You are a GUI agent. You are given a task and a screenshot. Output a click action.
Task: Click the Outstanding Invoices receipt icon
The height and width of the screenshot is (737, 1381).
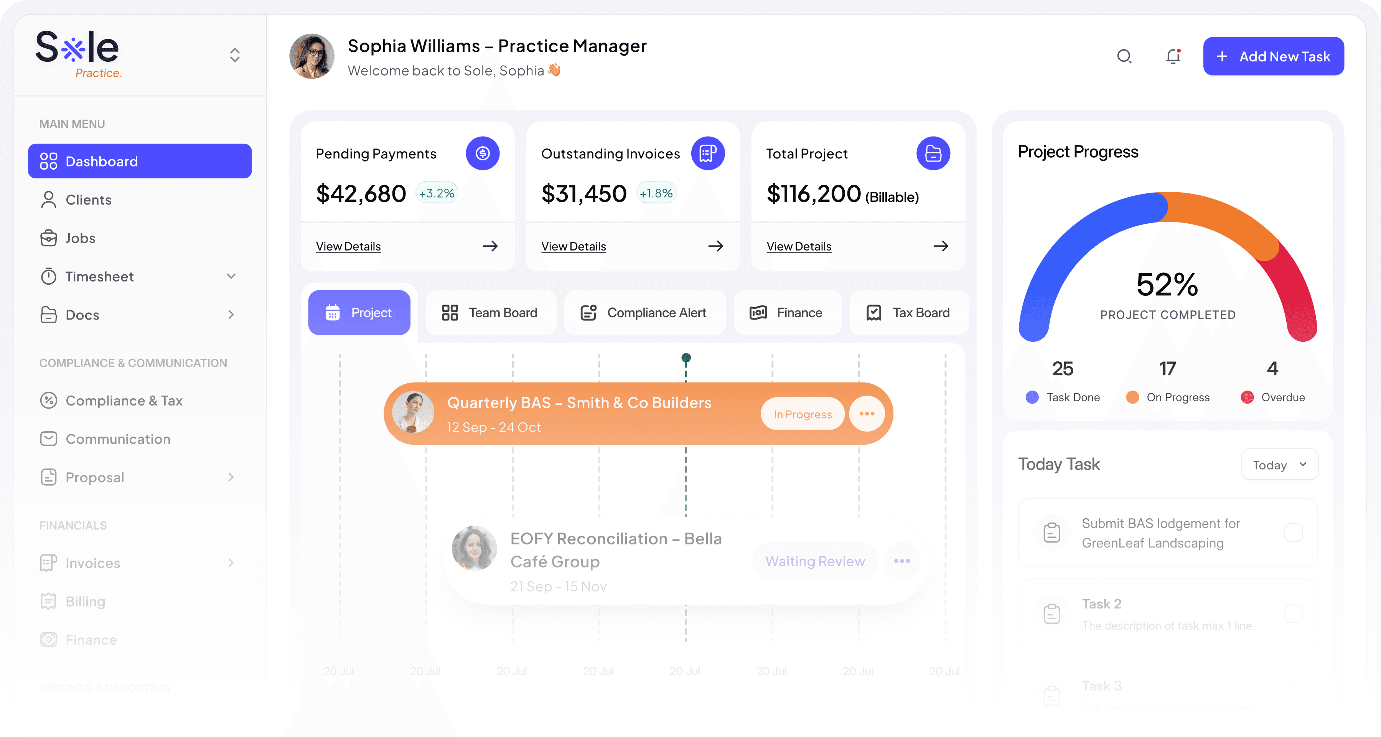(708, 154)
